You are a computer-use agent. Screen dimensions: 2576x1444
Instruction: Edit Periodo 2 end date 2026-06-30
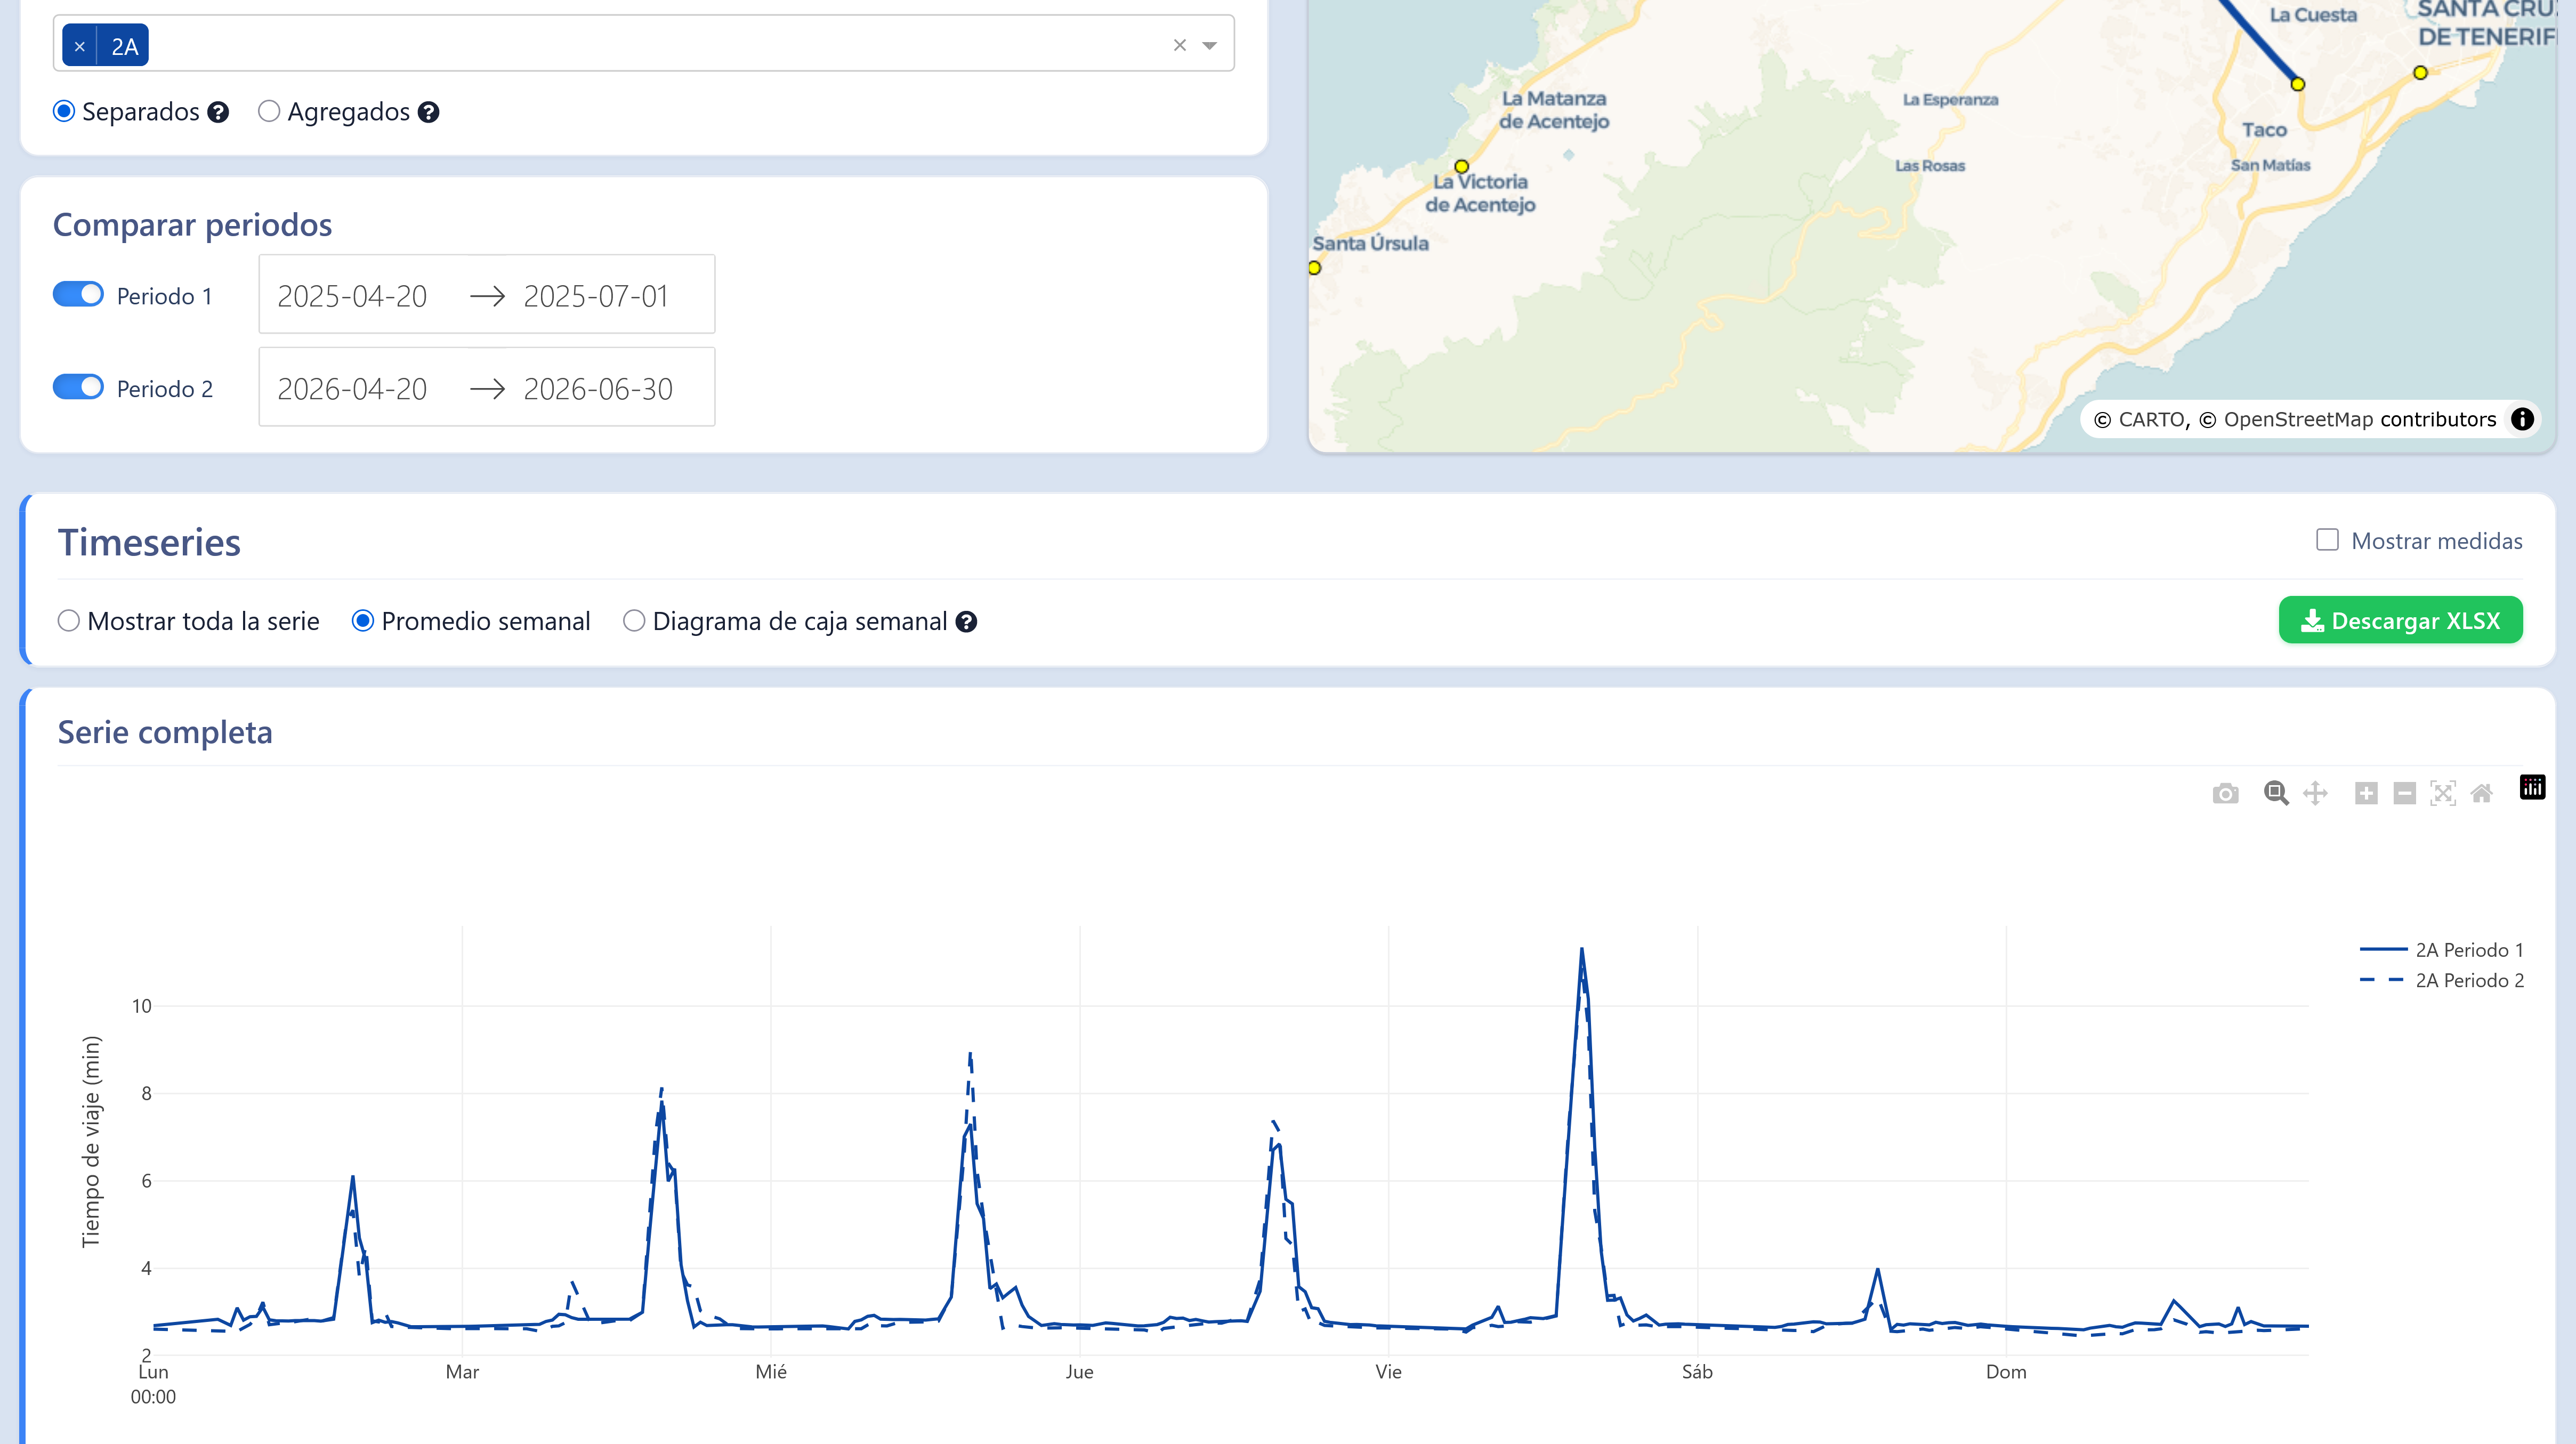(x=598, y=389)
